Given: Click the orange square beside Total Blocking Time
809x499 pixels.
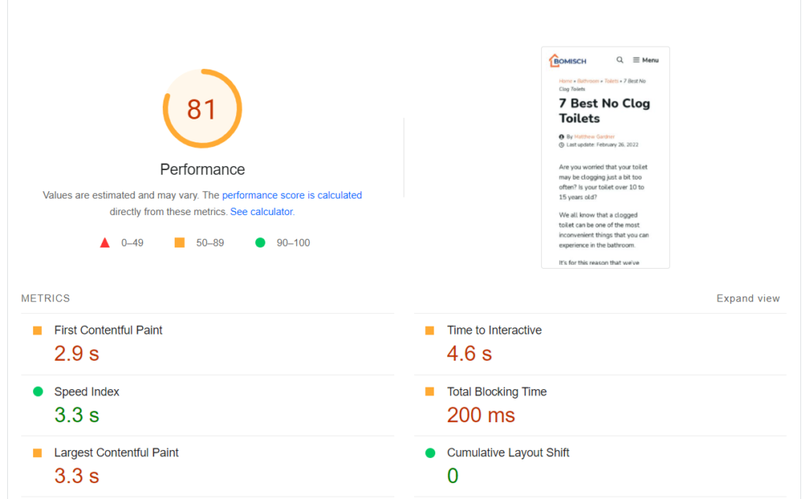Looking at the screenshot, I should pyautogui.click(x=430, y=391).
